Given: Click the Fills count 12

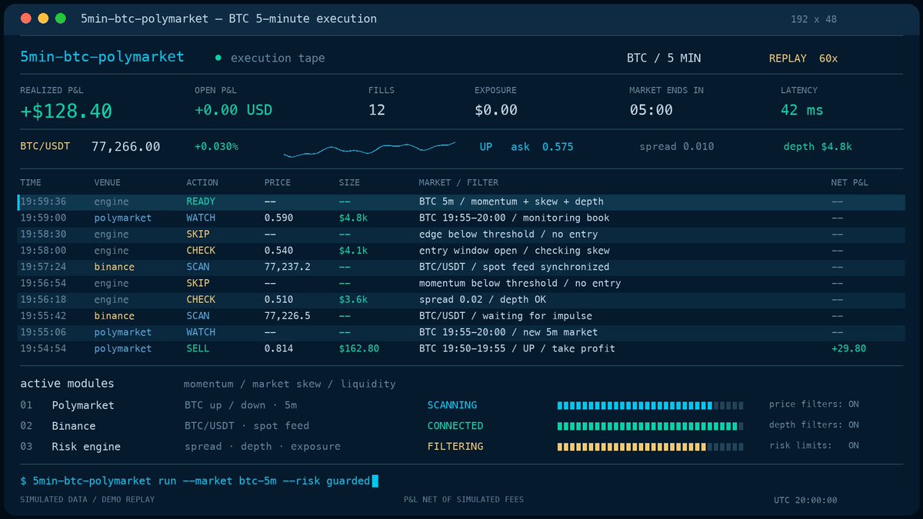Looking at the screenshot, I should pyautogui.click(x=377, y=110).
